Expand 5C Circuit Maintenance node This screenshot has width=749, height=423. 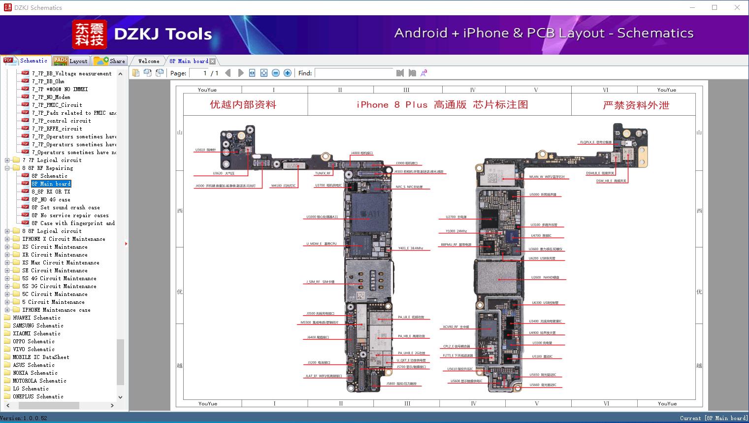pos(7,294)
